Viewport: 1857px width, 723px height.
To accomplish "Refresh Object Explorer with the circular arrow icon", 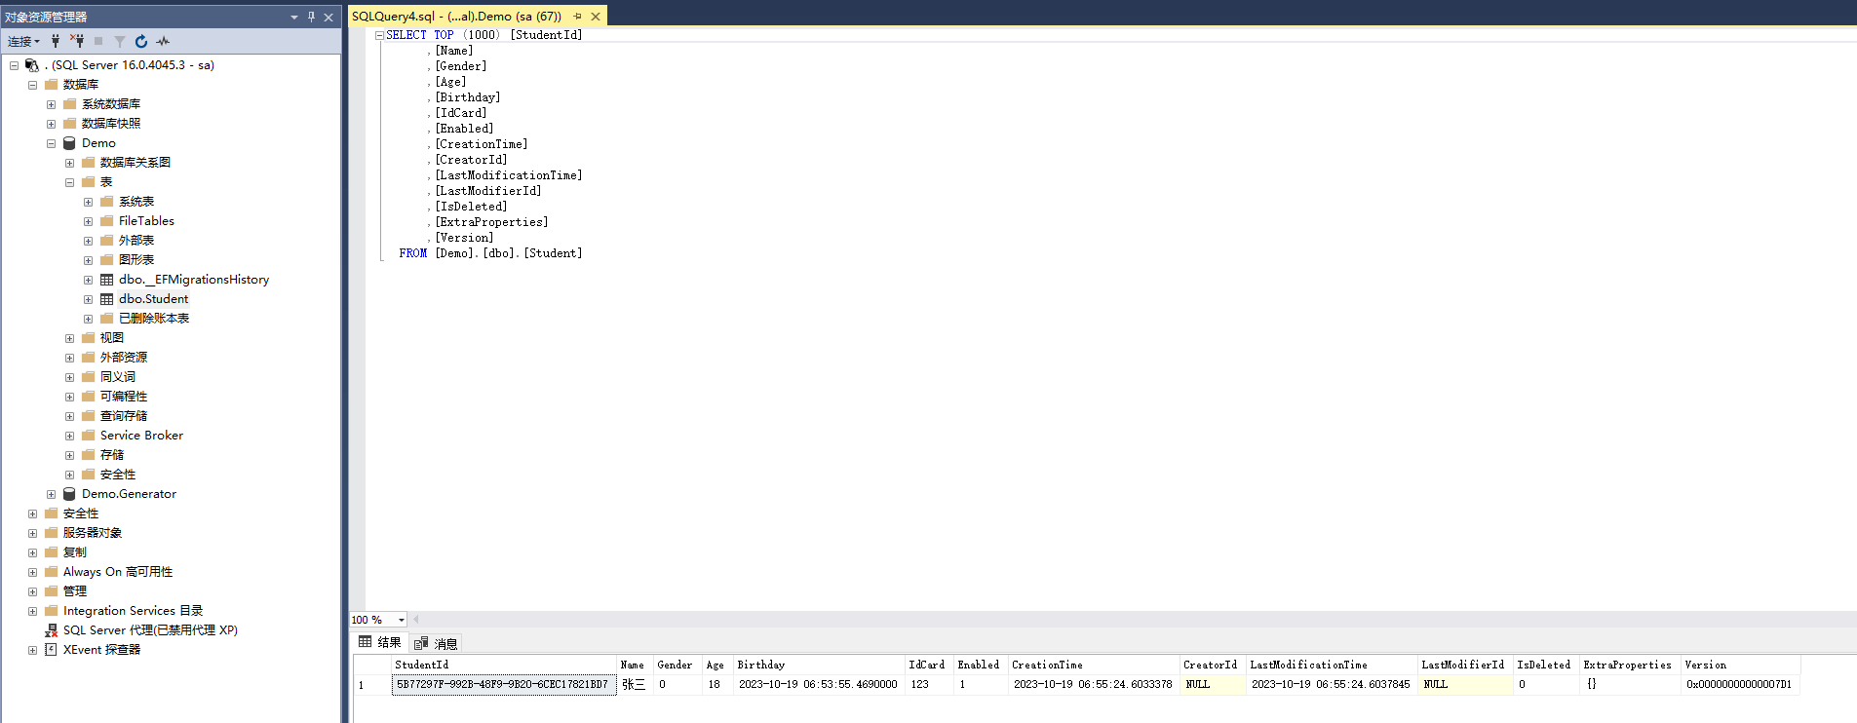I will pyautogui.click(x=141, y=41).
